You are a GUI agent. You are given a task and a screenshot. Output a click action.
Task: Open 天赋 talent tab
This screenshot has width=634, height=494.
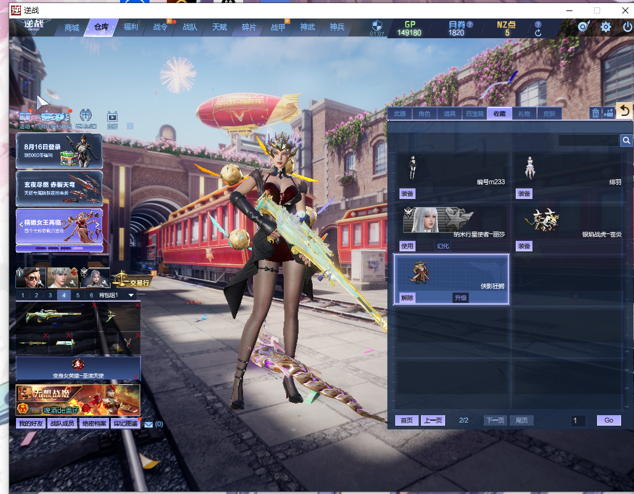click(219, 27)
